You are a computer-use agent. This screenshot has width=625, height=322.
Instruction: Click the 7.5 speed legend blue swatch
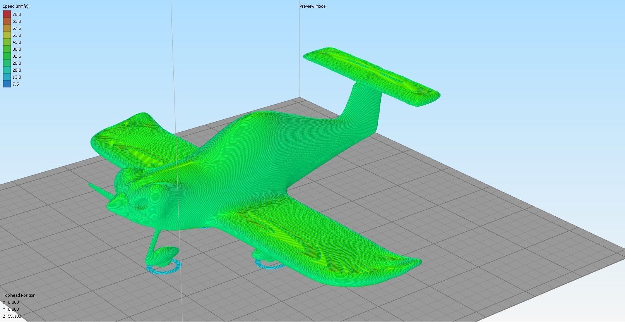[x=7, y=84]
